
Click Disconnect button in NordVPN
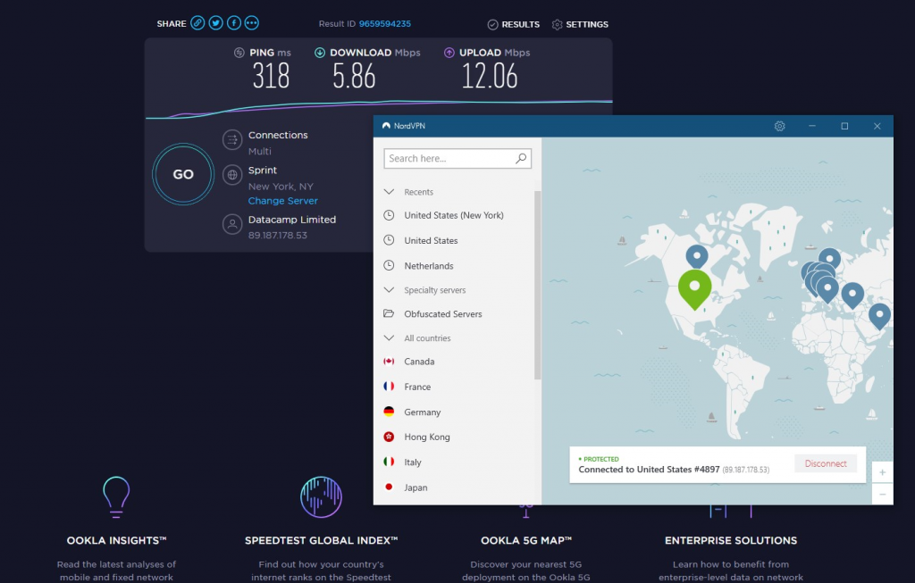[826, 463]
